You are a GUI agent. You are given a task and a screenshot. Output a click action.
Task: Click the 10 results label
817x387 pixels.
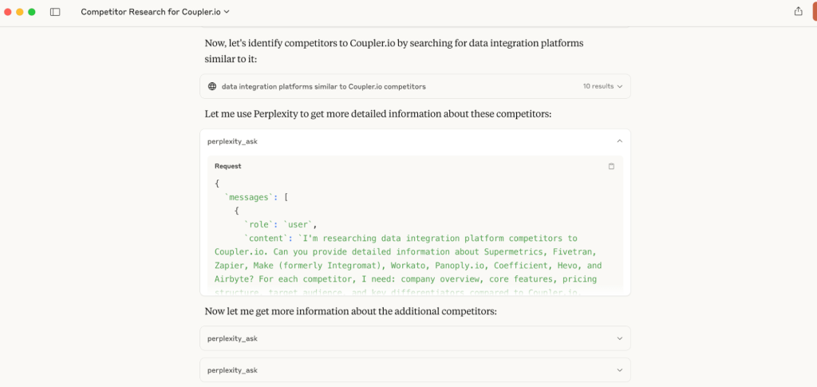(598, 86)
